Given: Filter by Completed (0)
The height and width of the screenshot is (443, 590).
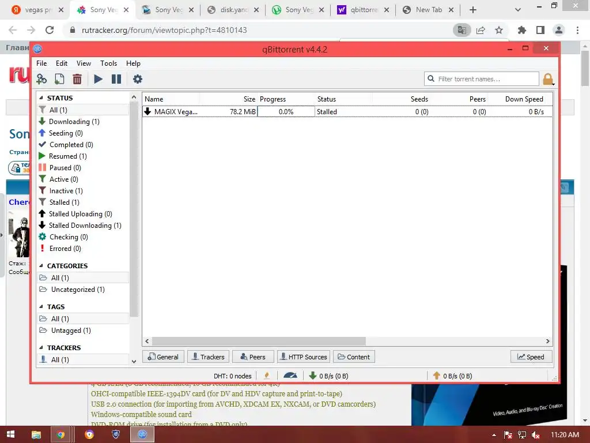Looking at the screenshot, I should [x=83, y=145].
